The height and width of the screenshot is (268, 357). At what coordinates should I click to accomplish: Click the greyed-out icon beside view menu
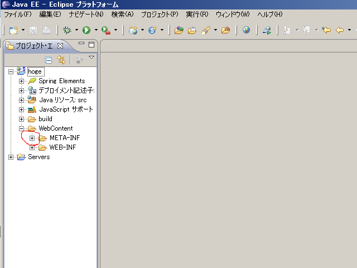(79, 60)
